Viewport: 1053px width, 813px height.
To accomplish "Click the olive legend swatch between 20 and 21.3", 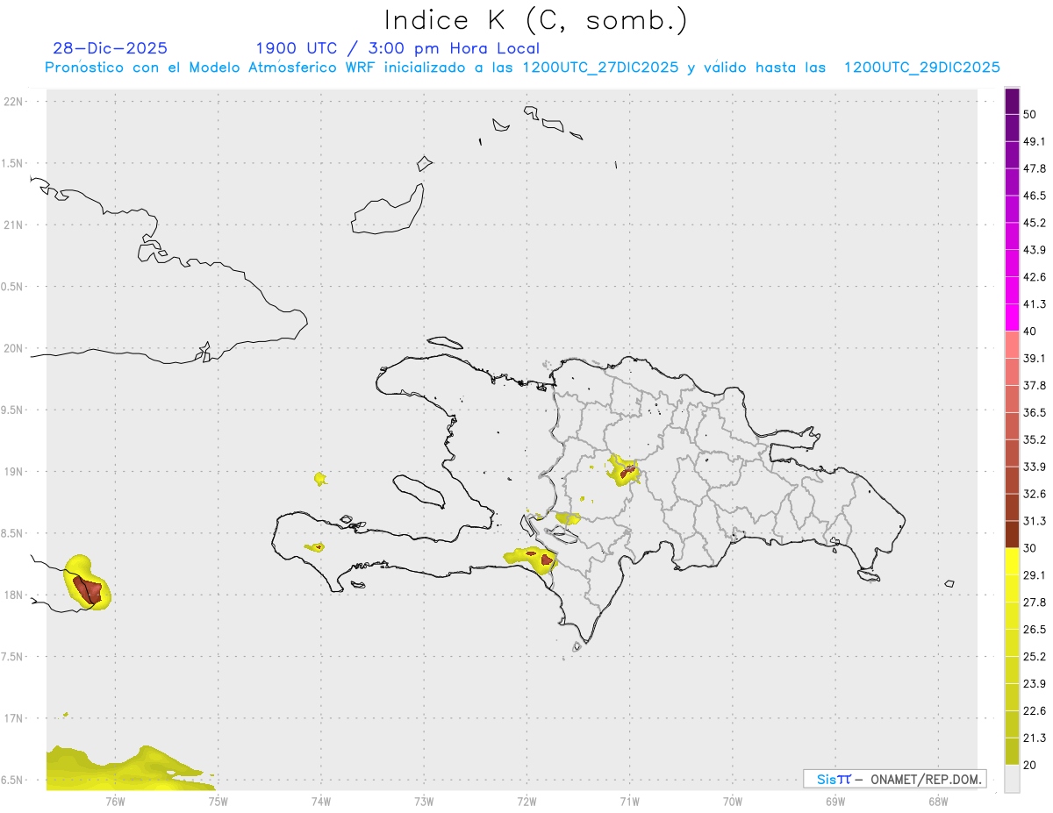I will (1012, 752).
